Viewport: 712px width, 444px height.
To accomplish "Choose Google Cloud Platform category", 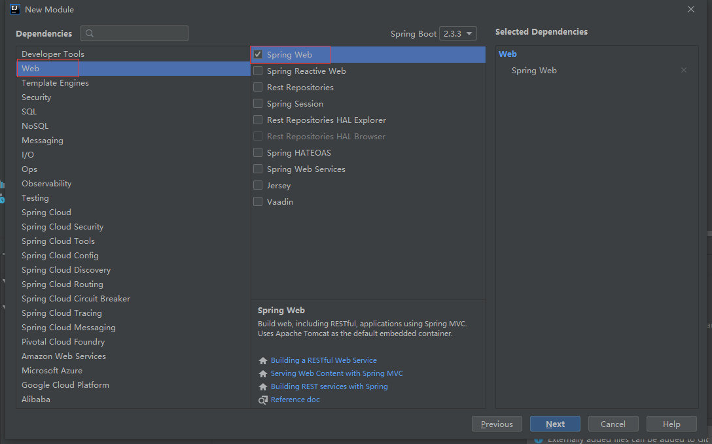I will [133, 385].
